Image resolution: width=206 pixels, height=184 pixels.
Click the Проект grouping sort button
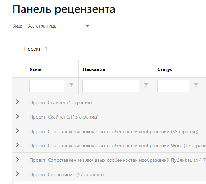[x=36, y=49]
